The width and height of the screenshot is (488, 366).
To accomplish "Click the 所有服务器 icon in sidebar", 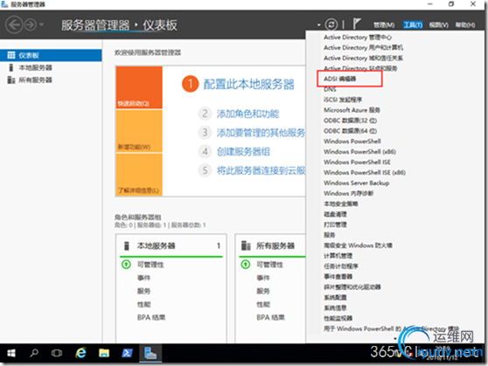I will tap(11, 79).
